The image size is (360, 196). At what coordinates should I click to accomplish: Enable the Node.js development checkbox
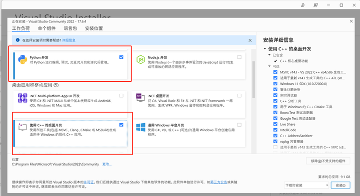click(x=239, y=57)
